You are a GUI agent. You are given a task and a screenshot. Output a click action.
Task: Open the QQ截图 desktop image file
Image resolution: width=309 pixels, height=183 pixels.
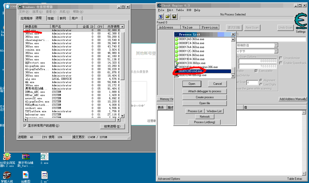26,177
